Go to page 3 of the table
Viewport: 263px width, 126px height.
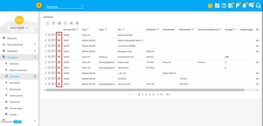tap(146, 94)
